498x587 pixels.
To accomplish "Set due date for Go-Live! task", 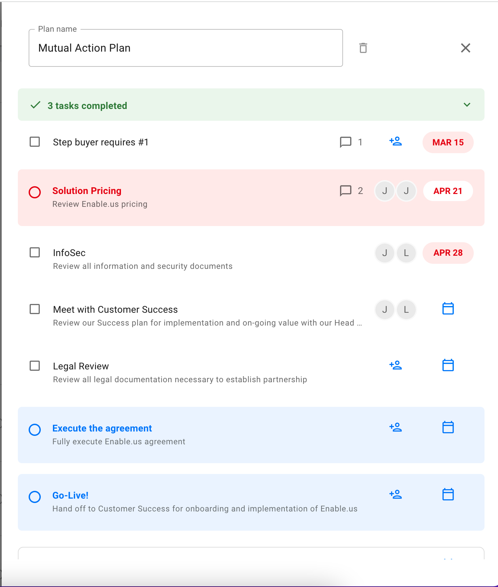I will [x=448, y=494].
